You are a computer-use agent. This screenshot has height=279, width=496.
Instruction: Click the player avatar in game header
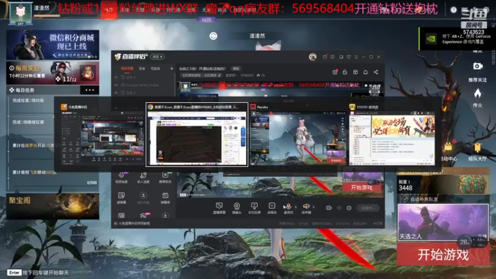point(21,13)
